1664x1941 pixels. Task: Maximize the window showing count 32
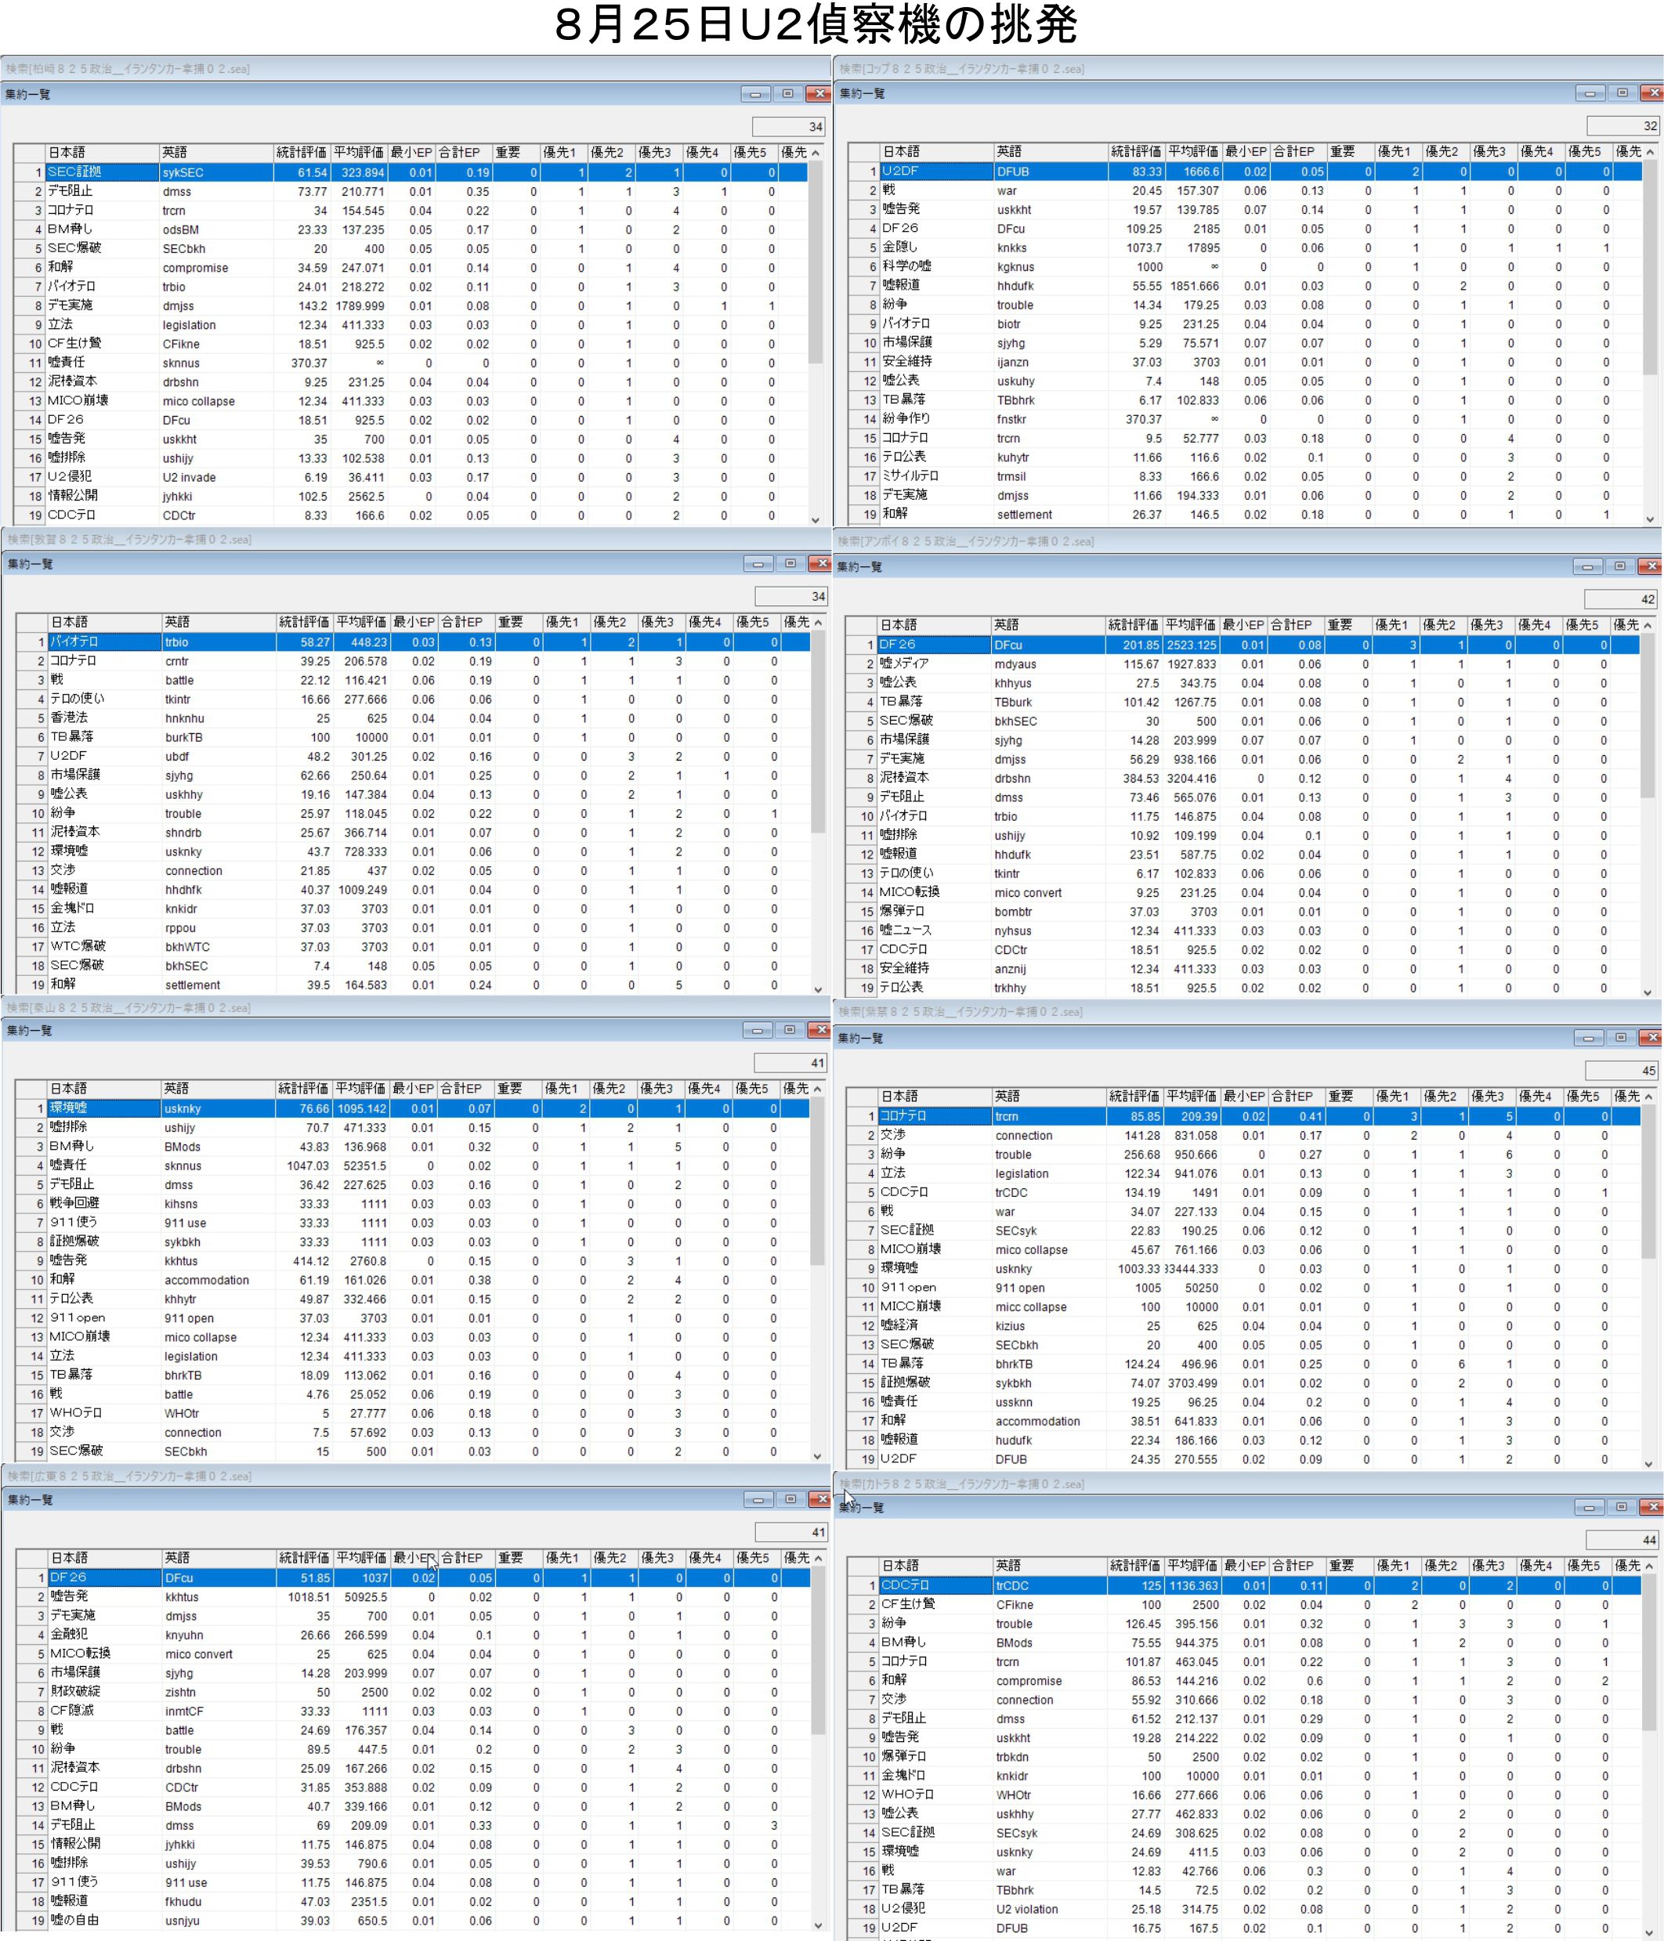1621,92
